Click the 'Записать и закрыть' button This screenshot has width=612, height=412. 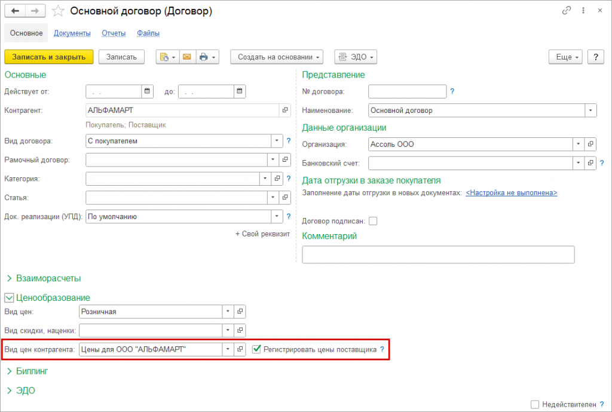49,57
